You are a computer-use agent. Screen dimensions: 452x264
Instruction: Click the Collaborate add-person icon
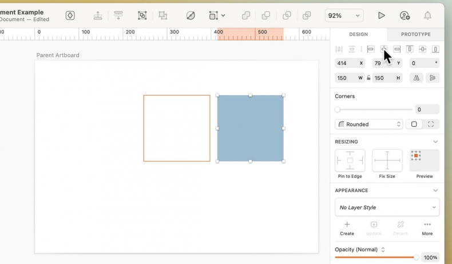405,15
